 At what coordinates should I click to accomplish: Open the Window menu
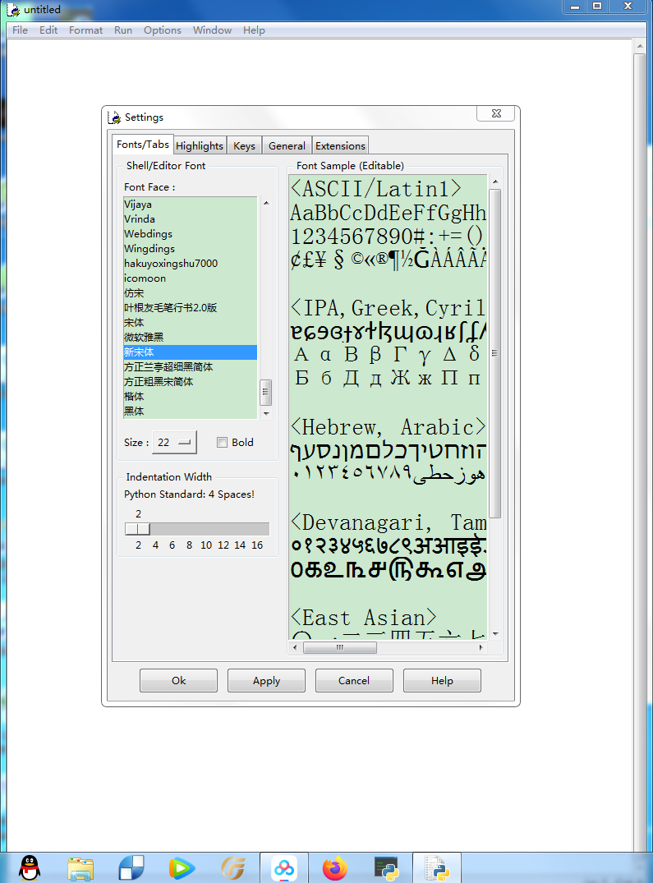pos(212,30)
